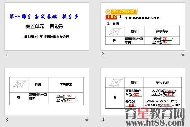The height and width of the screenshot is (127, 190).
Task: Click the slide number 4 label
Action: click(x=103, y=120)
